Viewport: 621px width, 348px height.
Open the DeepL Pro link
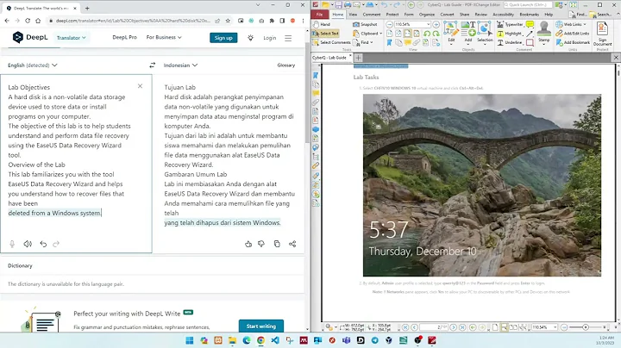(124, 37)
